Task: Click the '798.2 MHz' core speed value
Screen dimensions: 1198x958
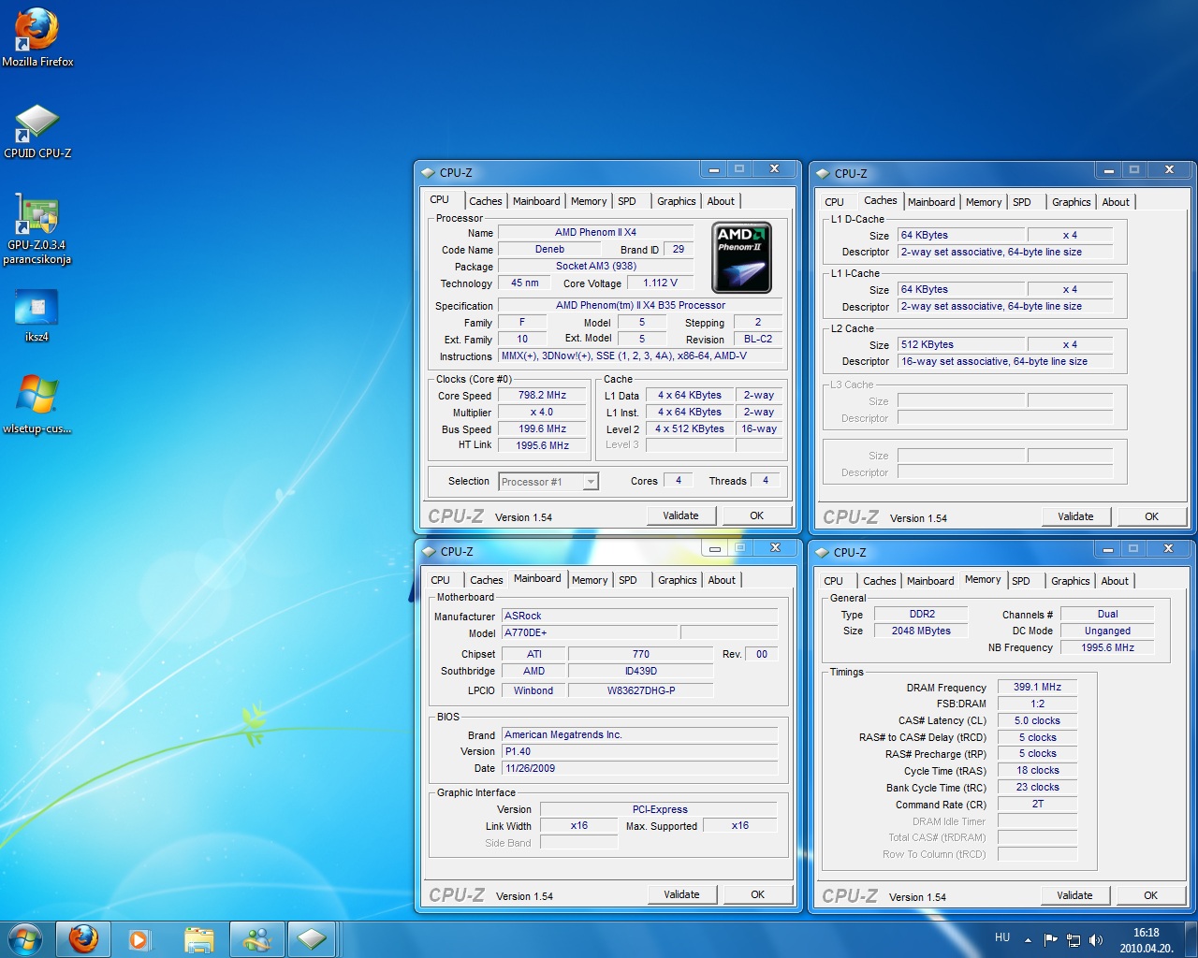Action: pyautogui.click(x=542, y=395)
